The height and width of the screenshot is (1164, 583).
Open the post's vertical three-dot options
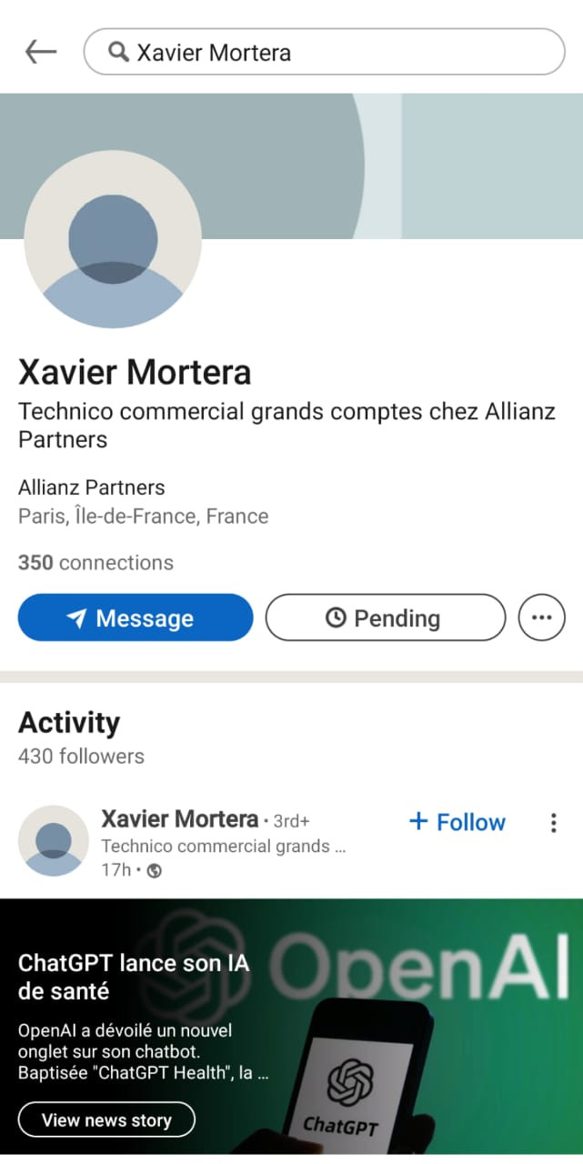click(x=553, y=823)
